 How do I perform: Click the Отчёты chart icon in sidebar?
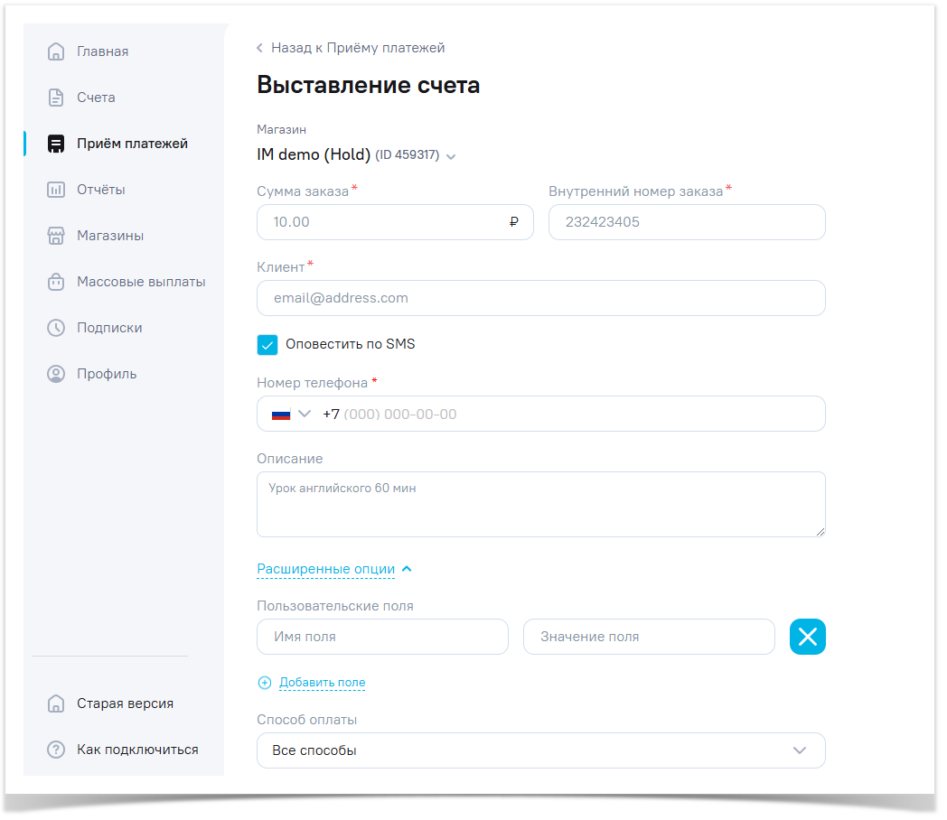[x=56, y=190]
